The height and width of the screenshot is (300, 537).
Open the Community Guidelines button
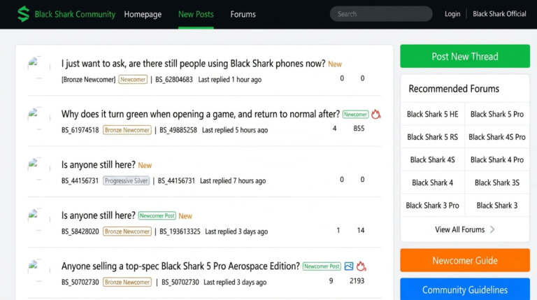465,290
